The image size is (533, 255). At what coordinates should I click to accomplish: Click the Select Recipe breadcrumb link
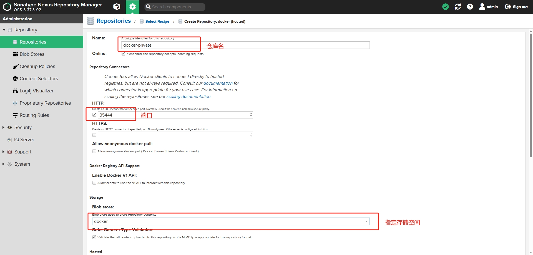[157, 21]
